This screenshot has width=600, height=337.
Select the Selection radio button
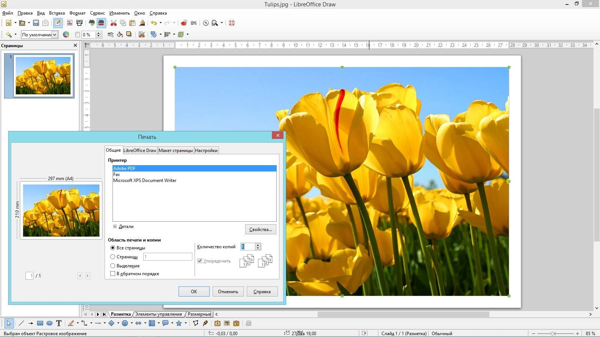[x=112, y=266]
